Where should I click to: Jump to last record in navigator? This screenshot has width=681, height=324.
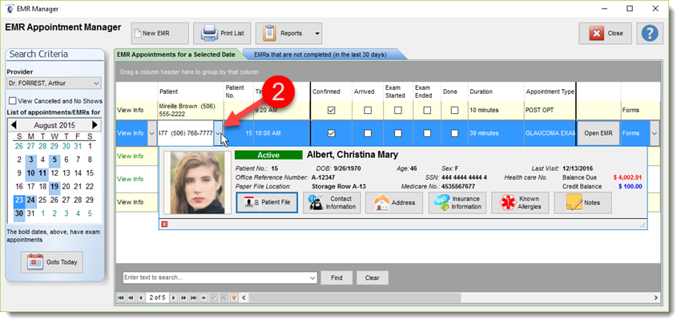coord(194,298)
